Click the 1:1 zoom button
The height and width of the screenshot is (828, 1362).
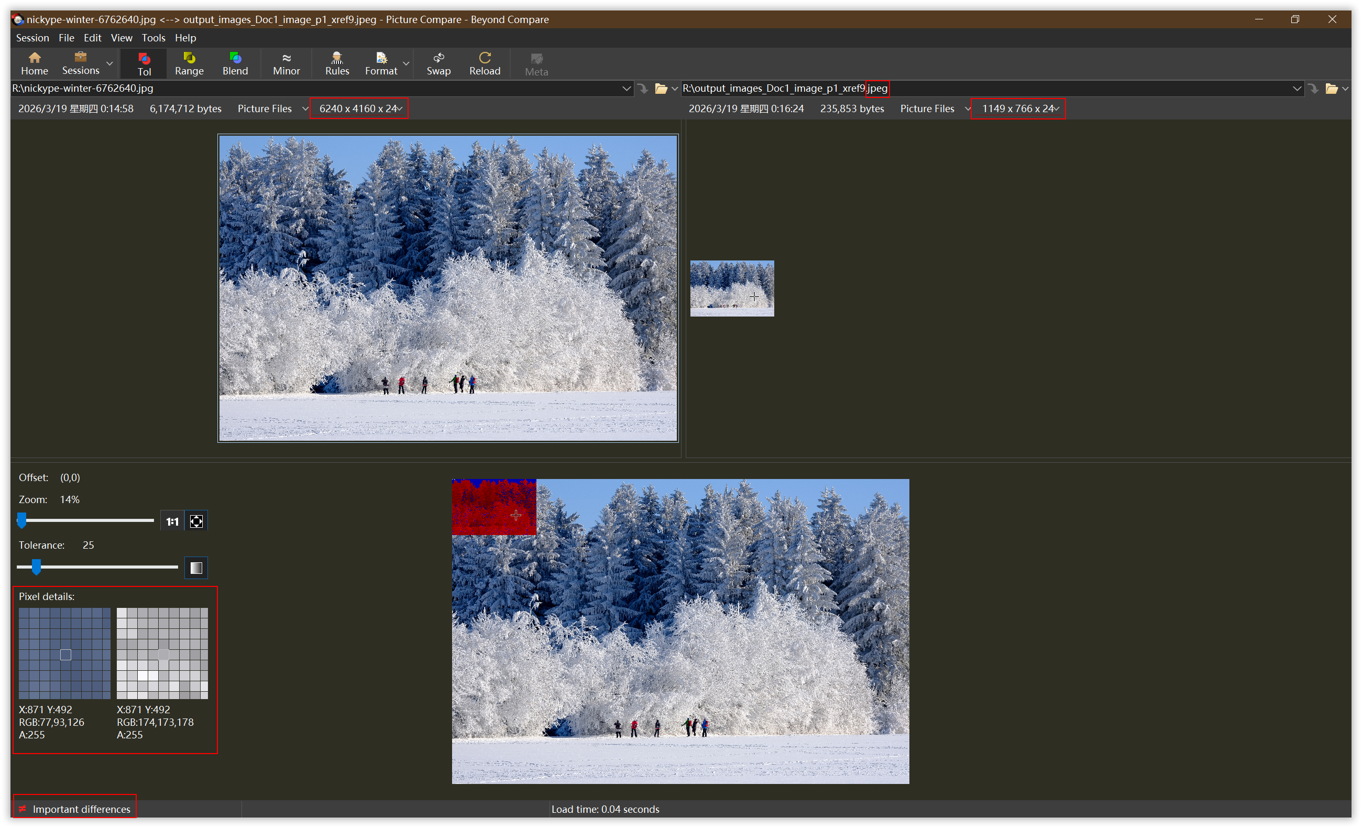point(172,521)
